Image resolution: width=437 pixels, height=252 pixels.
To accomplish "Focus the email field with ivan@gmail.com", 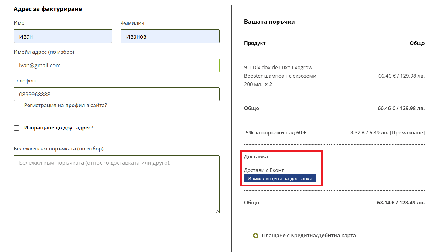I will (117, 65).
